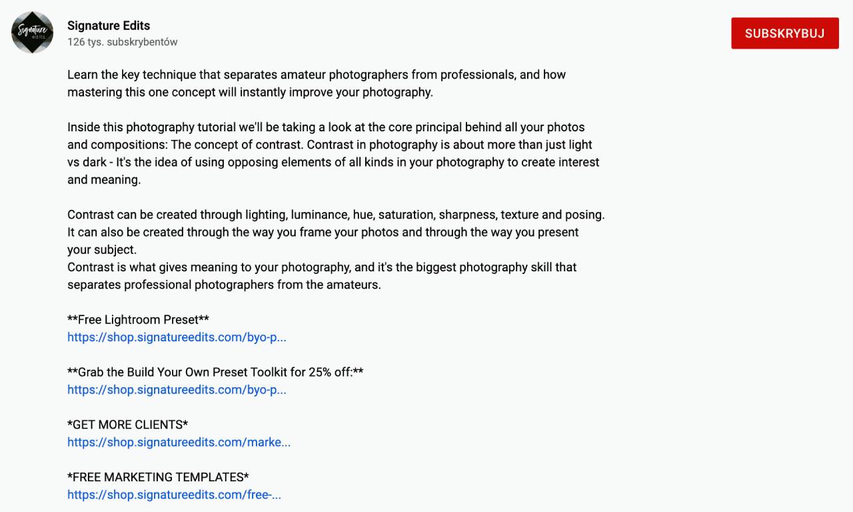Click the line starting Contrast is what gives meaning
The image size is (853, 512).
coord(322,267)
